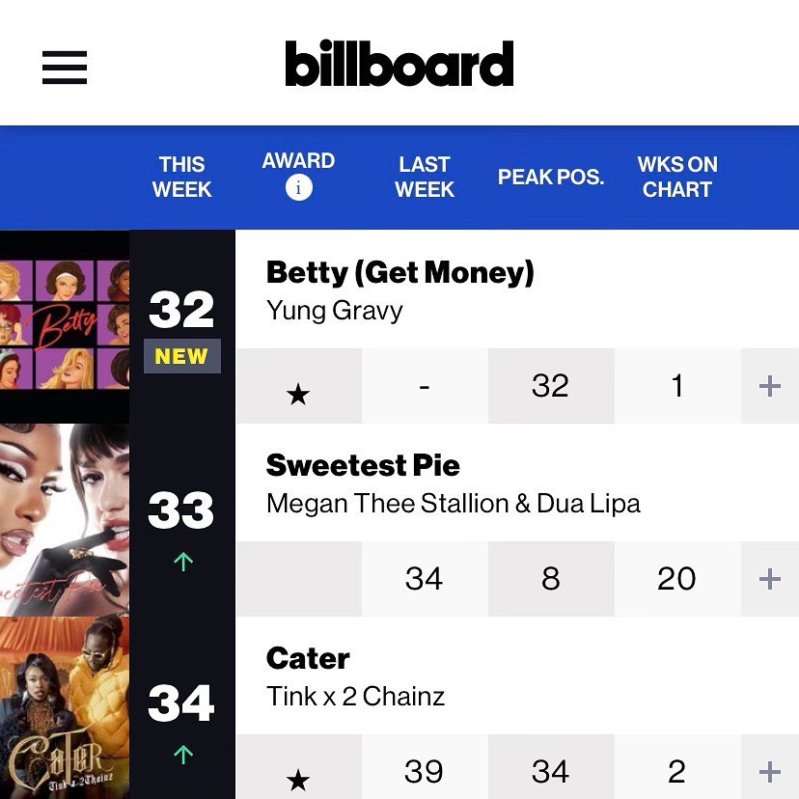The image size is (799, 799).
Task: Click the green up arrow under rank 33
Action: (182, 562)
